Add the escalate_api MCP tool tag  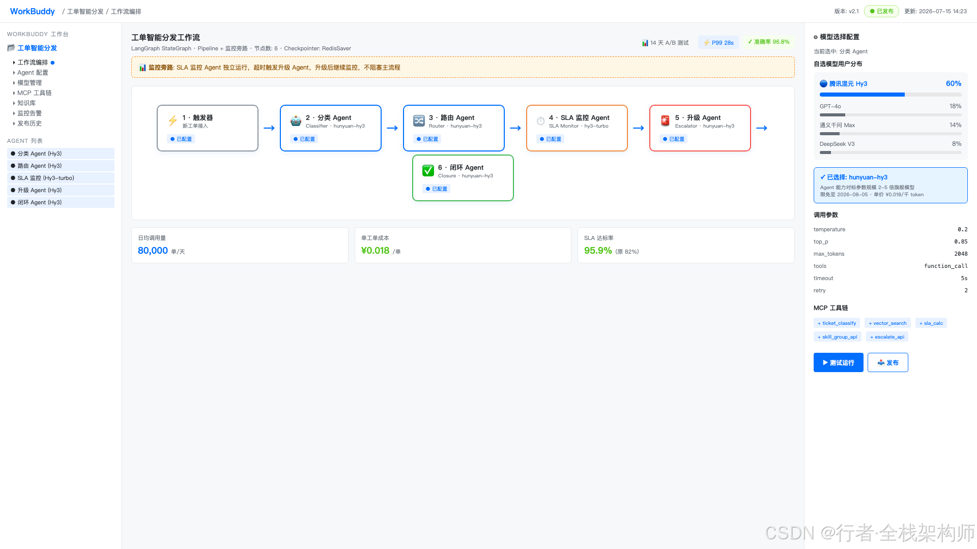point(887,337)
